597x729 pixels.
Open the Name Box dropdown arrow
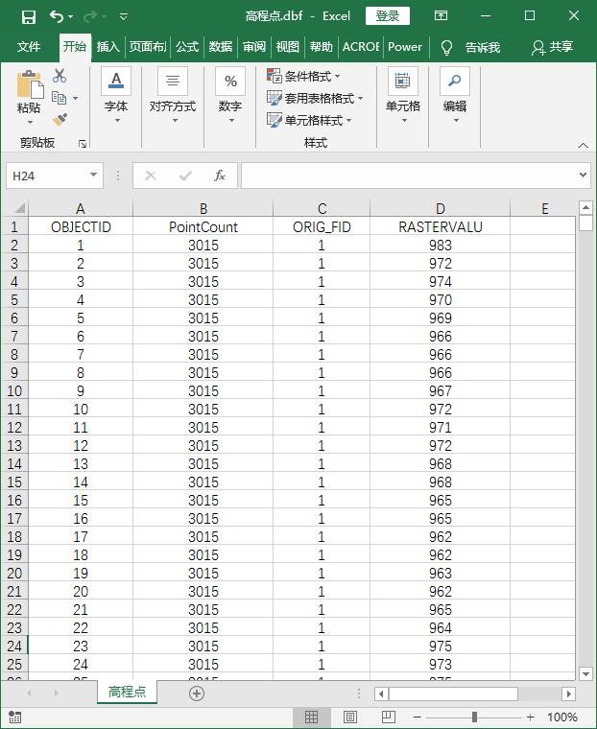[x=94, y=176]
